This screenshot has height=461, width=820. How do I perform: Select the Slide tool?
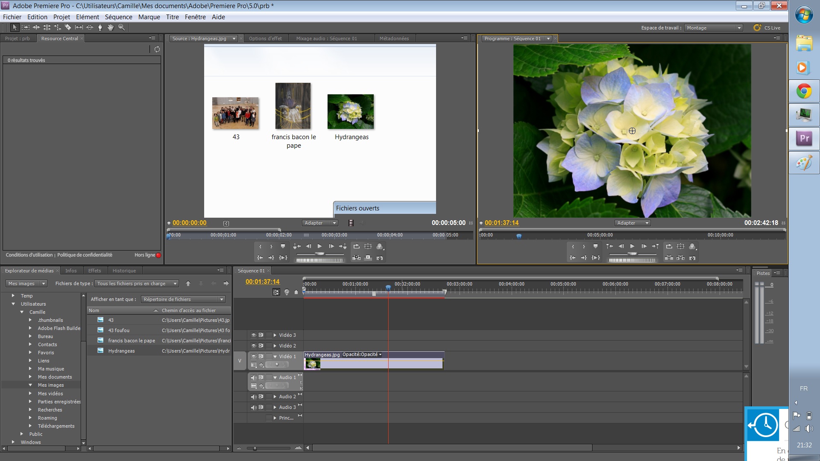(90, 27)
